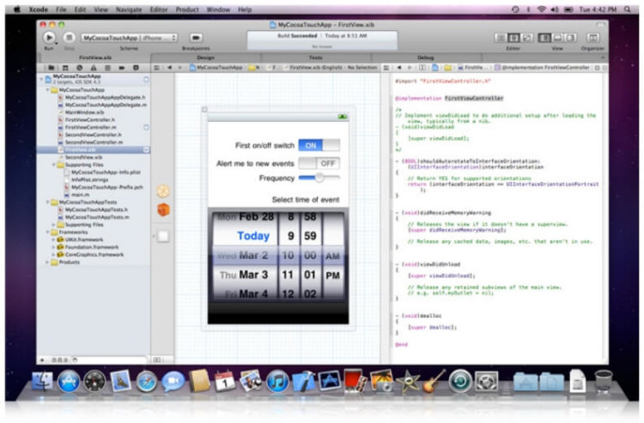Select Foundation.framework item
Viewport: 644px width, 423px height.
pyautogui.click(x=92, y=247)
